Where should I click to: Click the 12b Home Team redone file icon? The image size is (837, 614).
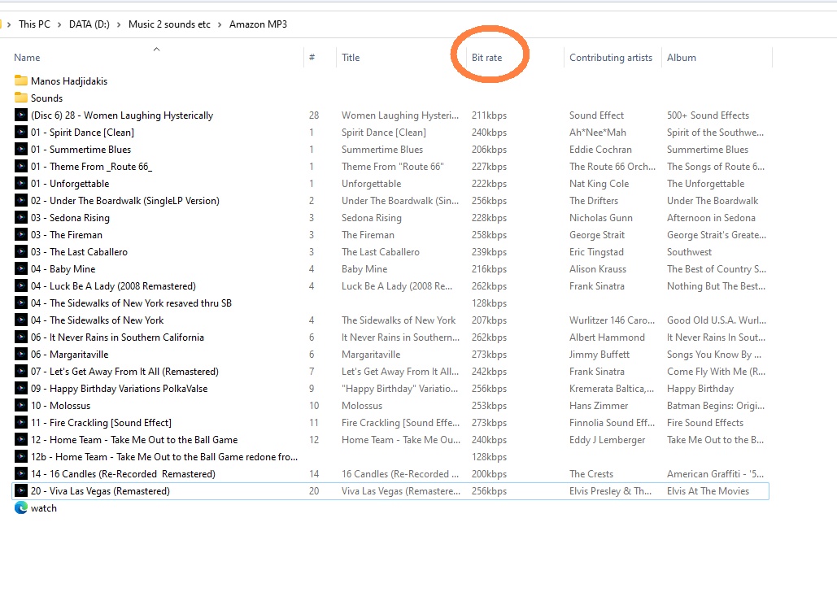tap(21, 456)
